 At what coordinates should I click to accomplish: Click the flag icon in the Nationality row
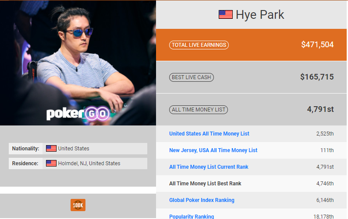(x=51, y=149)
